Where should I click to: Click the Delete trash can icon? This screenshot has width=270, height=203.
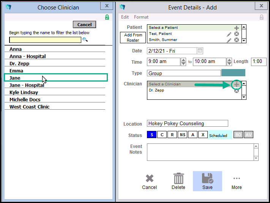coord(178,181)
